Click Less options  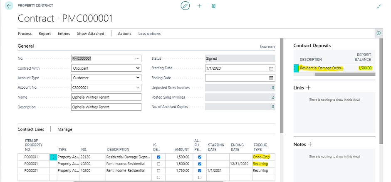coord(149,34)
